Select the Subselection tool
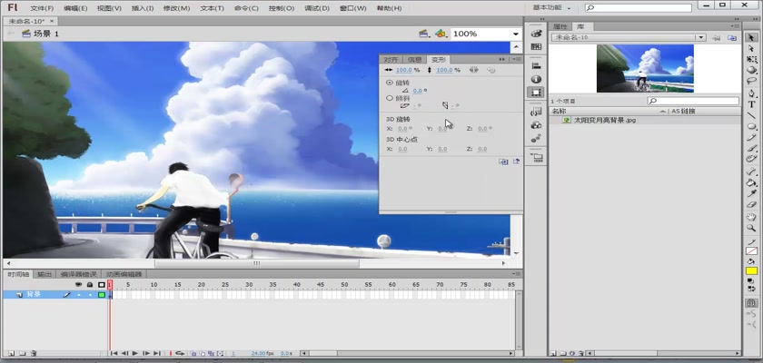Image resolution: width=763 pixels, height=363 pixels. pos(751,48)
